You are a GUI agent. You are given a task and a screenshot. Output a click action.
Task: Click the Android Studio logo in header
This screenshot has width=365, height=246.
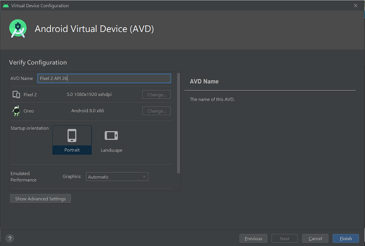point(18,29)
